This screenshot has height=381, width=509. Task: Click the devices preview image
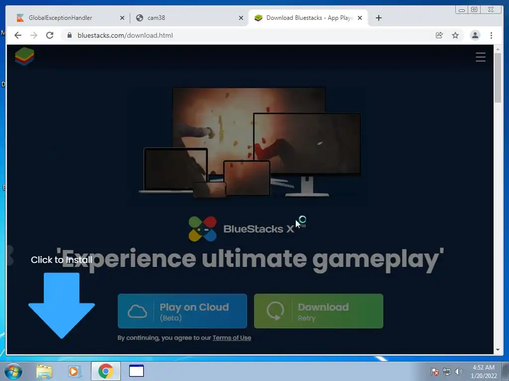[250, 142]
